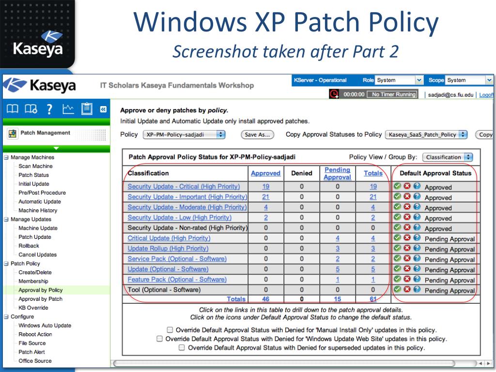
Task: Click the Totals column header link
Action: click(x=373, y=173)
